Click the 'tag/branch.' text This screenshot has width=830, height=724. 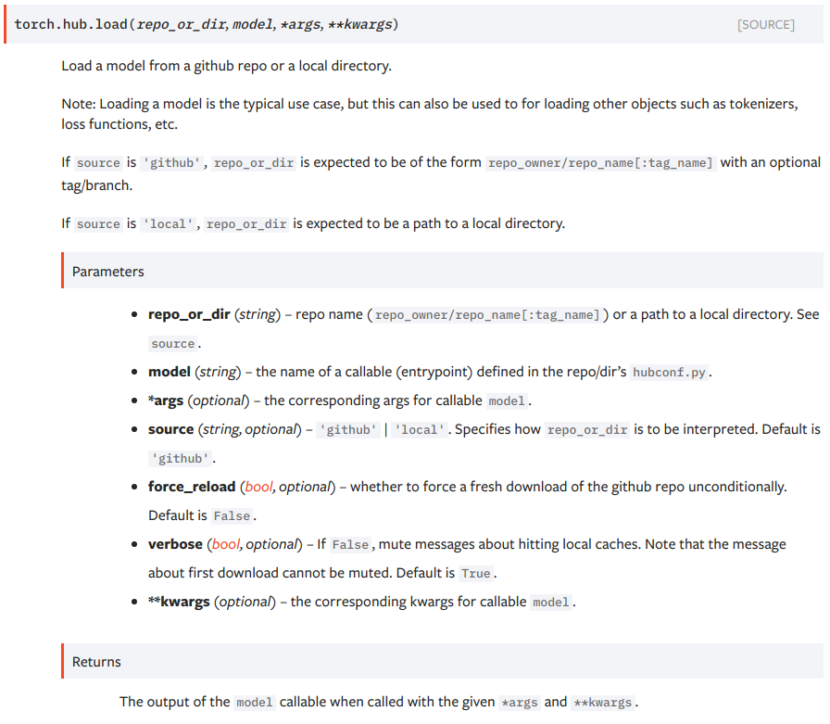pyautogui.click(x=97, y=185)
